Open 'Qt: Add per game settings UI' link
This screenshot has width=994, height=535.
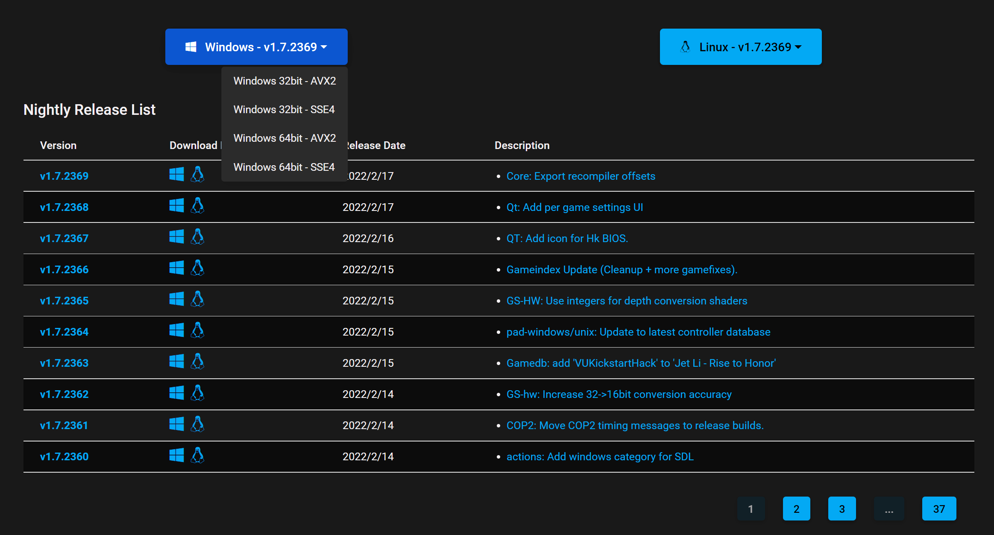tap(575, 207)
